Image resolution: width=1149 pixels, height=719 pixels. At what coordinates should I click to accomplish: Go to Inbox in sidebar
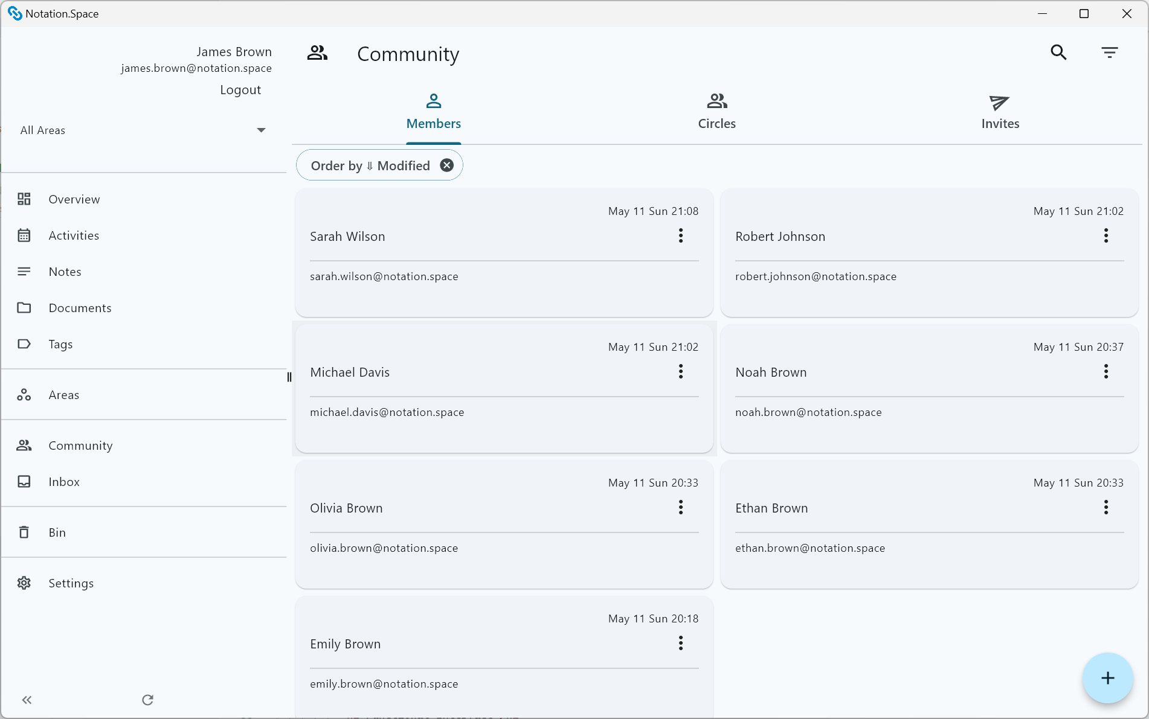64,482
